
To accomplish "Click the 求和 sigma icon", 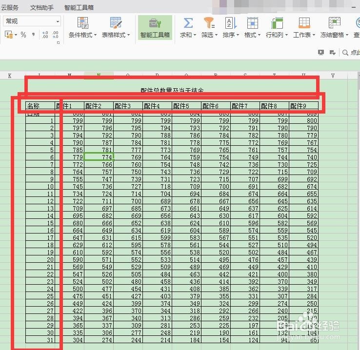I will click(x=188, y=23).
